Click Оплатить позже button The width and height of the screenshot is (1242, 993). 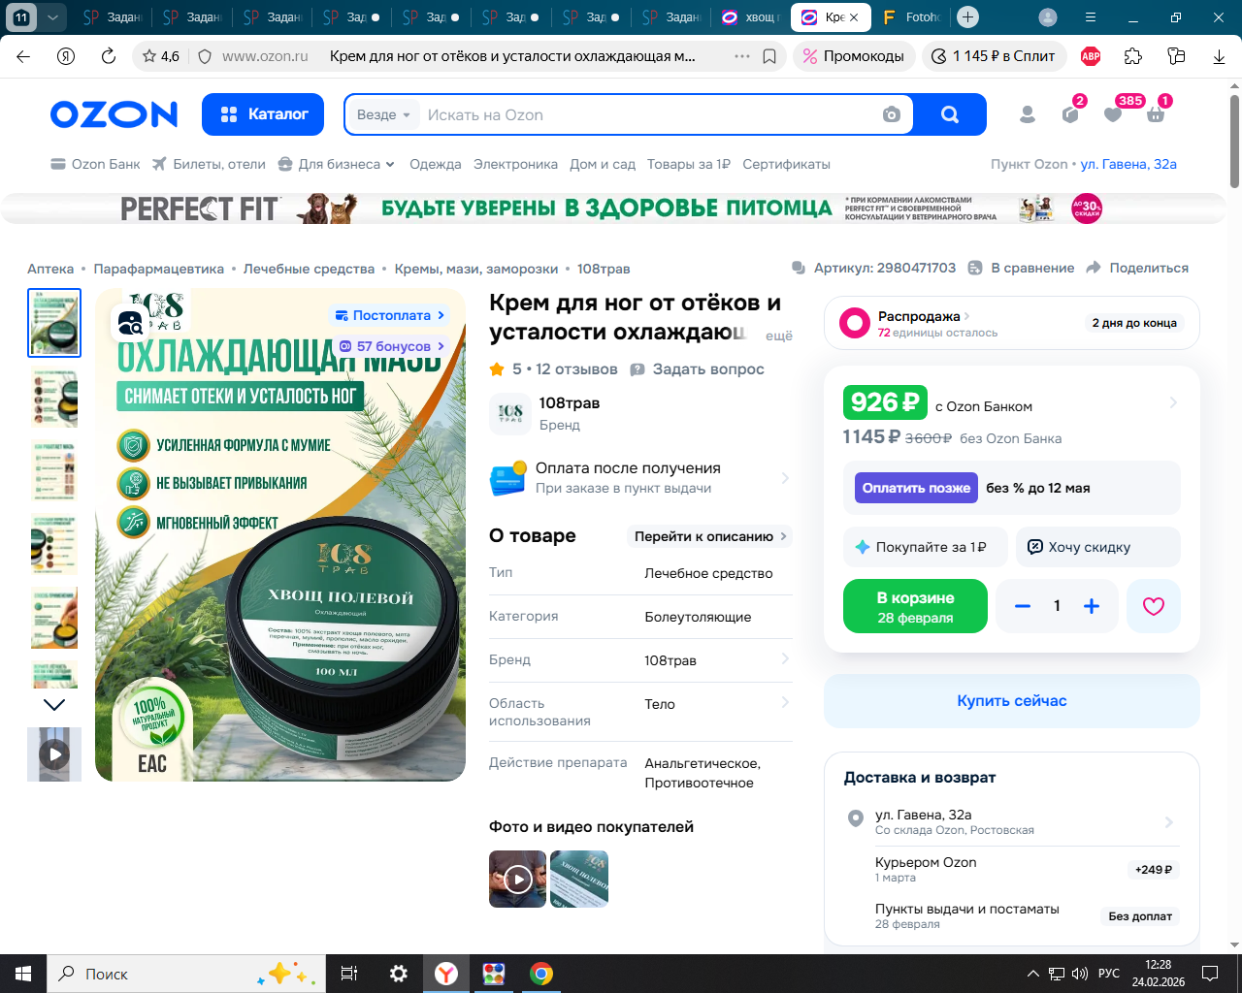pos(916,488)
